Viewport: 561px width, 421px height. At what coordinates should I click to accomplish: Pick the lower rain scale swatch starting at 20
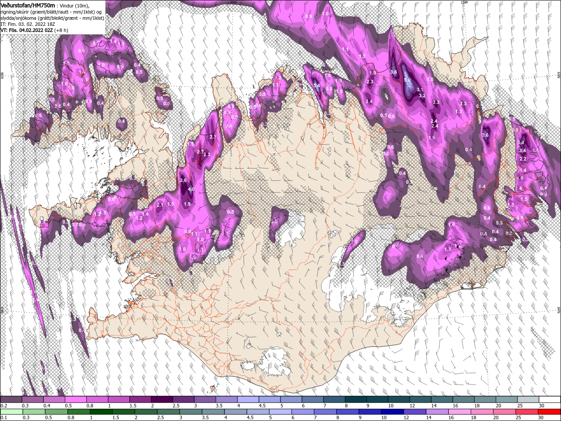[x=505, y=411]
